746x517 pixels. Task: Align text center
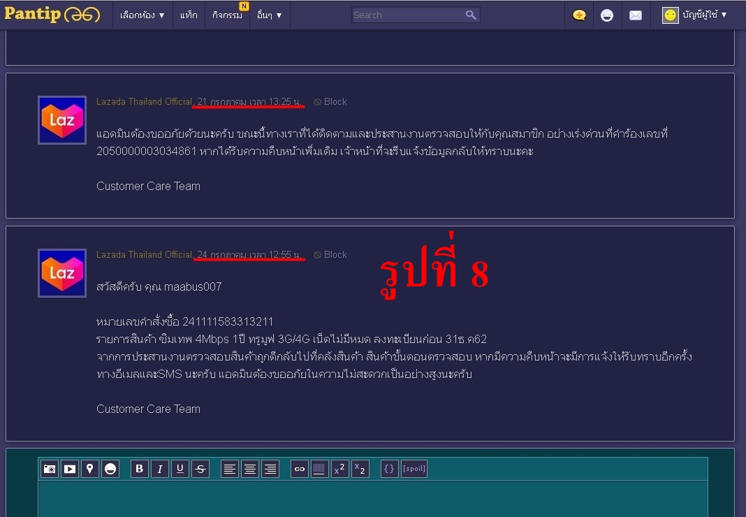coord(250,469)
